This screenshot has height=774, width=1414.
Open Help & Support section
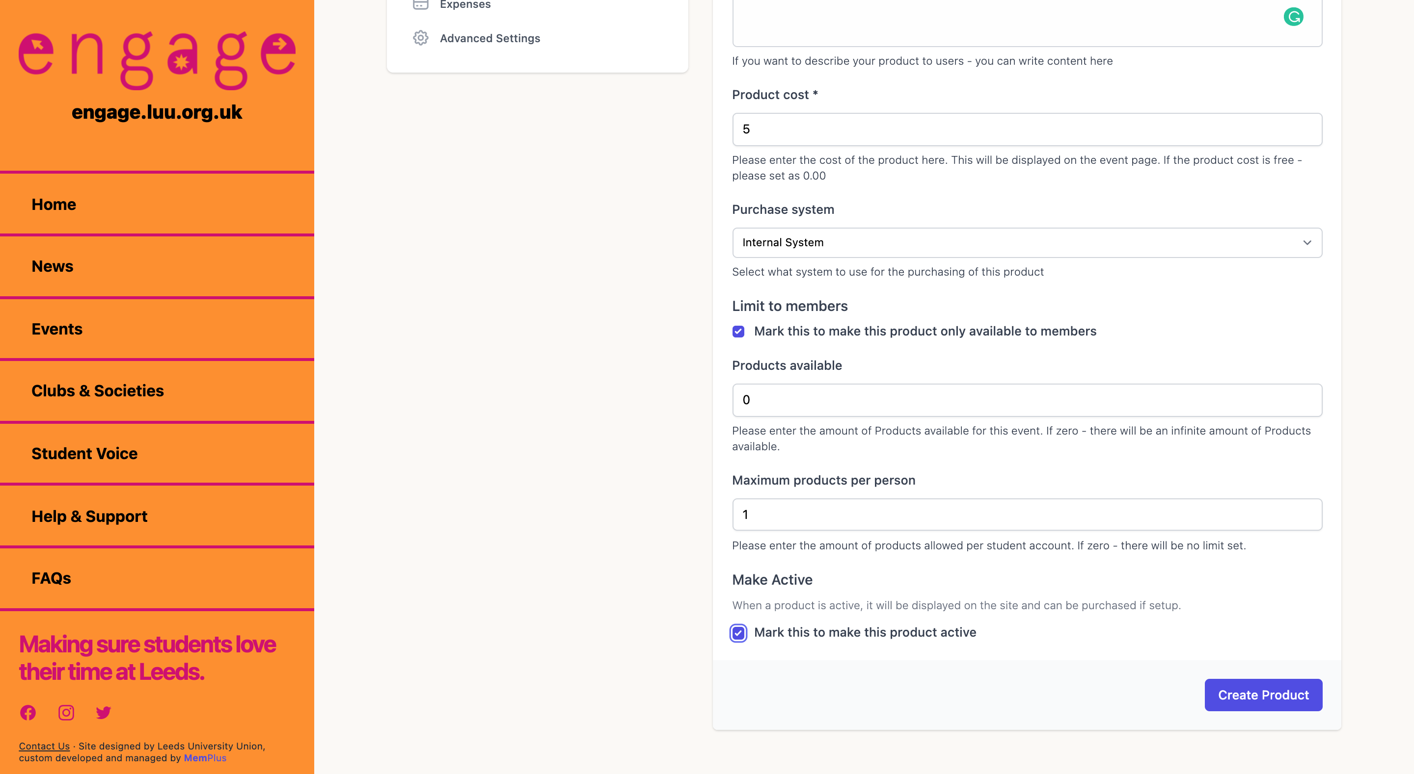(x=157, y=516)
